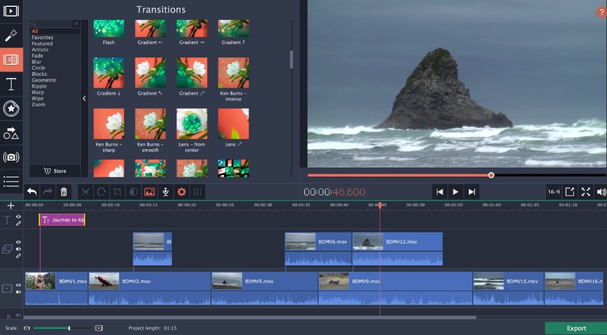Open the Stickers star icon panel
Viewport: 607px width, 335px height.
11,108
